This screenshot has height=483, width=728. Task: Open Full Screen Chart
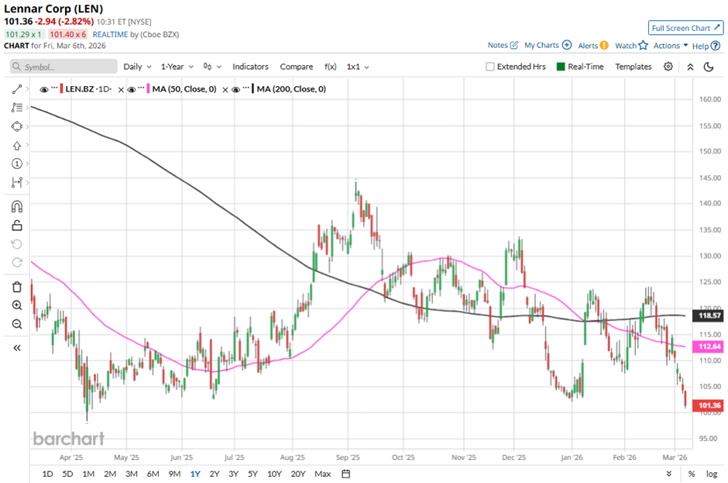point(685,28)
